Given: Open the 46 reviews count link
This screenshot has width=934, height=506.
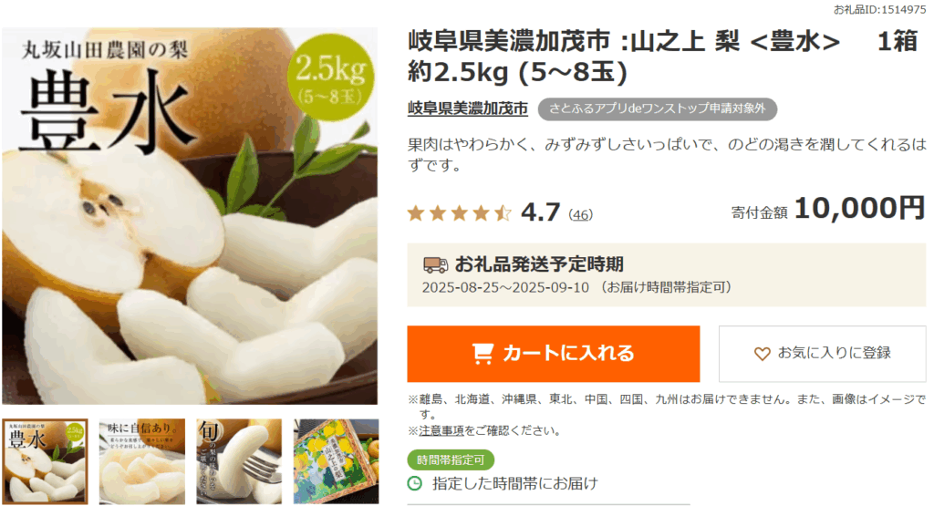Looking at the screenshot, I should tap(581, 214).
